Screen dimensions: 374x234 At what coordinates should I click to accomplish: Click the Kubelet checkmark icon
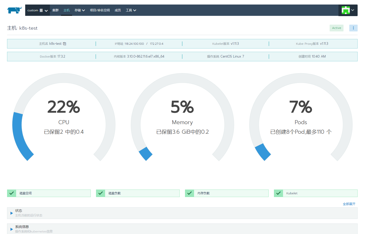[278, 193]
